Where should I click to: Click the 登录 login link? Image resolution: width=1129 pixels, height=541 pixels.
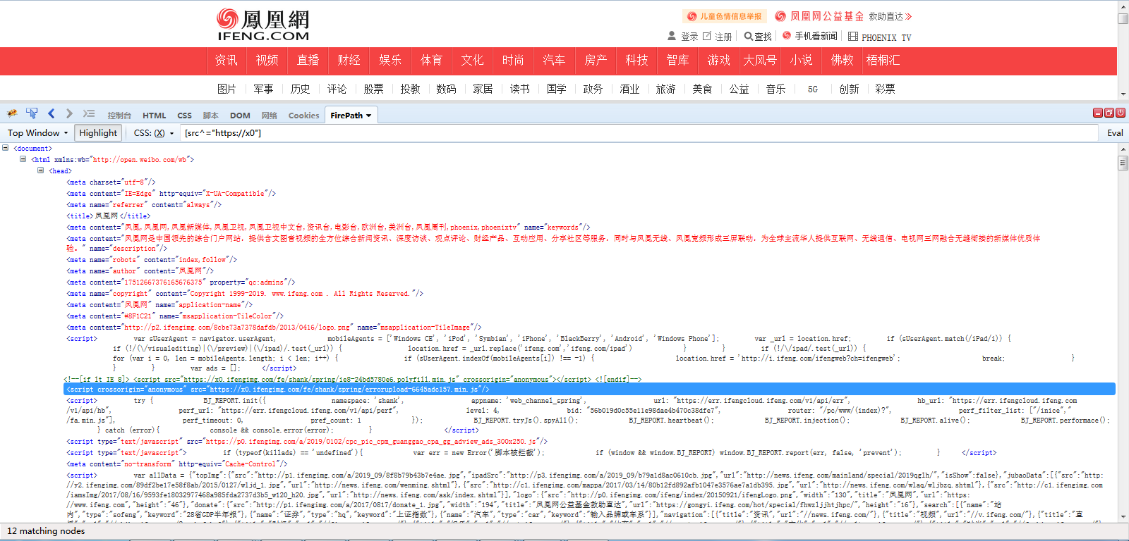click(x=689, y=37)
